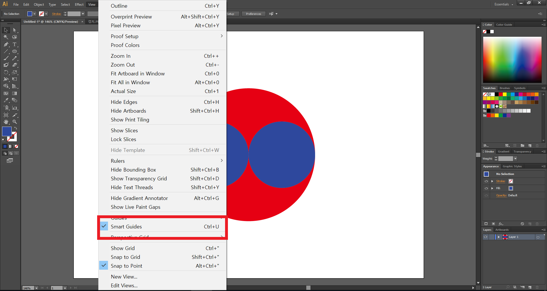Select the Gradient tool
547x291 pixels.
coord(15,93)
